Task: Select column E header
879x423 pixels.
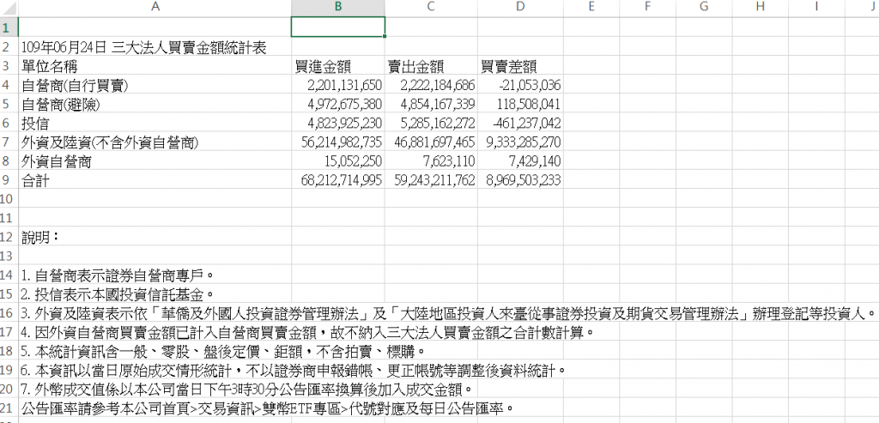Action: (591, 7)
